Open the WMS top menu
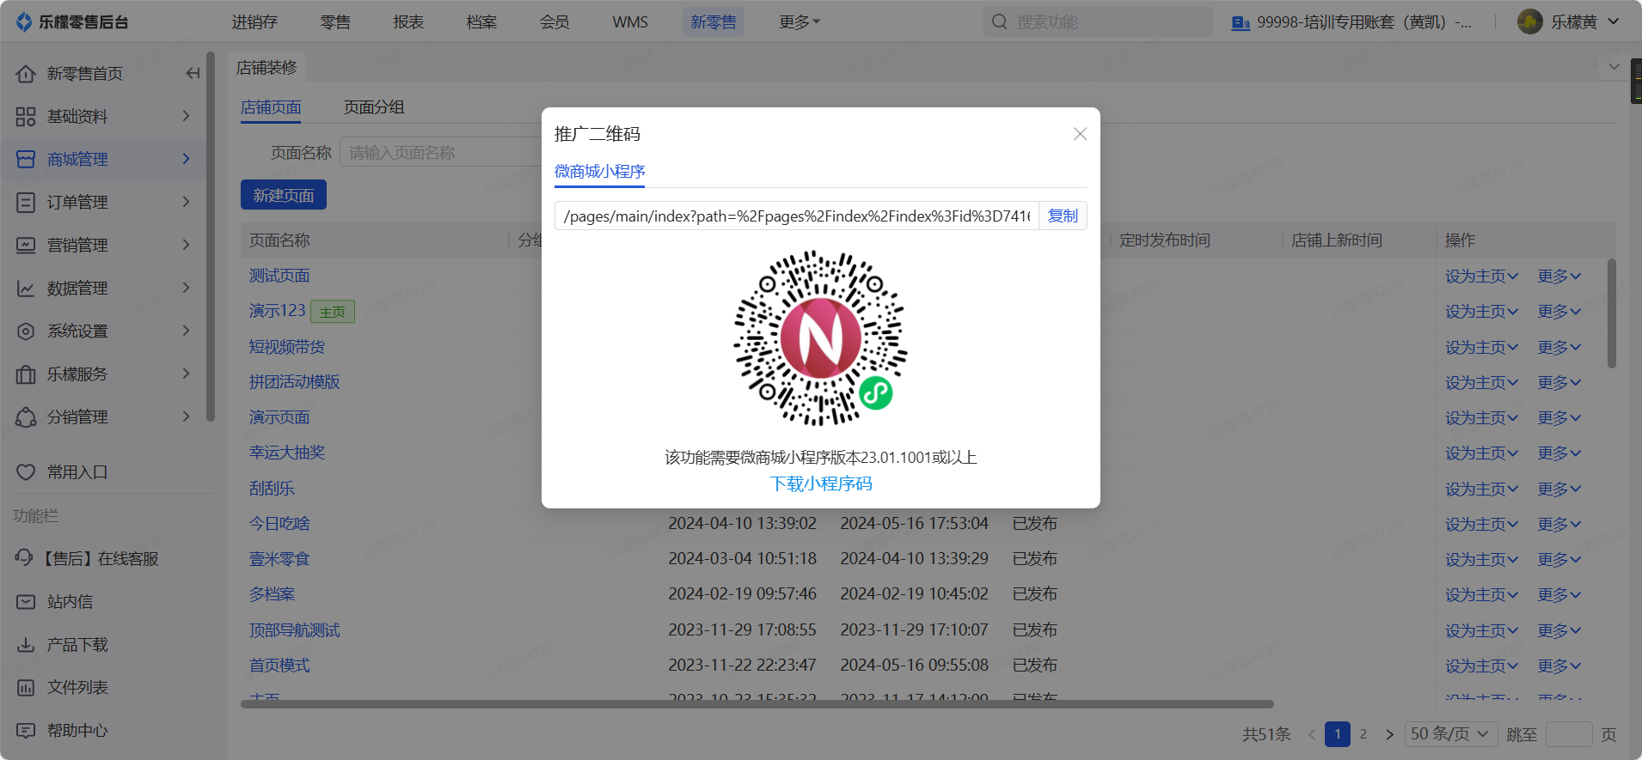 coord(630,22)
